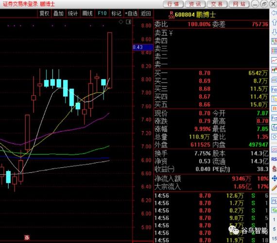The image size is (277, 243).
Task: Click the PE(动) value 38.3
Action: 262,169
